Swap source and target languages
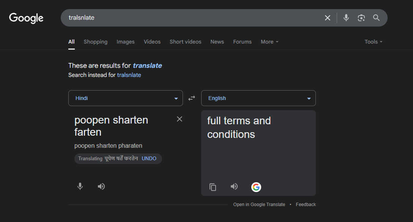Viewport: 413px width, 222px height. (x=192, y=98)
